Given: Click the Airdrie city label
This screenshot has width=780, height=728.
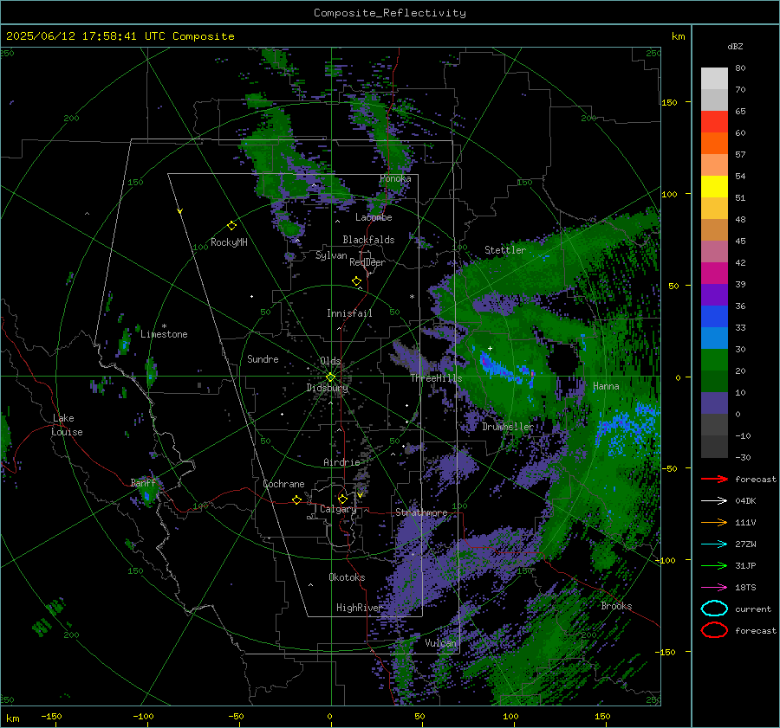Looking at the screenshot, I should (x=341, y=462).
